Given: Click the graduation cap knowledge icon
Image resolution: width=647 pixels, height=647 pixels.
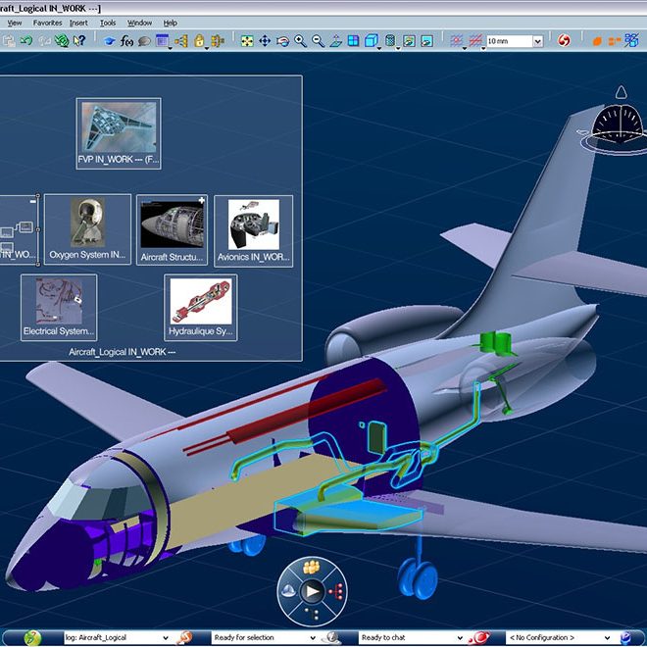Looking at the screenshot, I should [110, 41].
